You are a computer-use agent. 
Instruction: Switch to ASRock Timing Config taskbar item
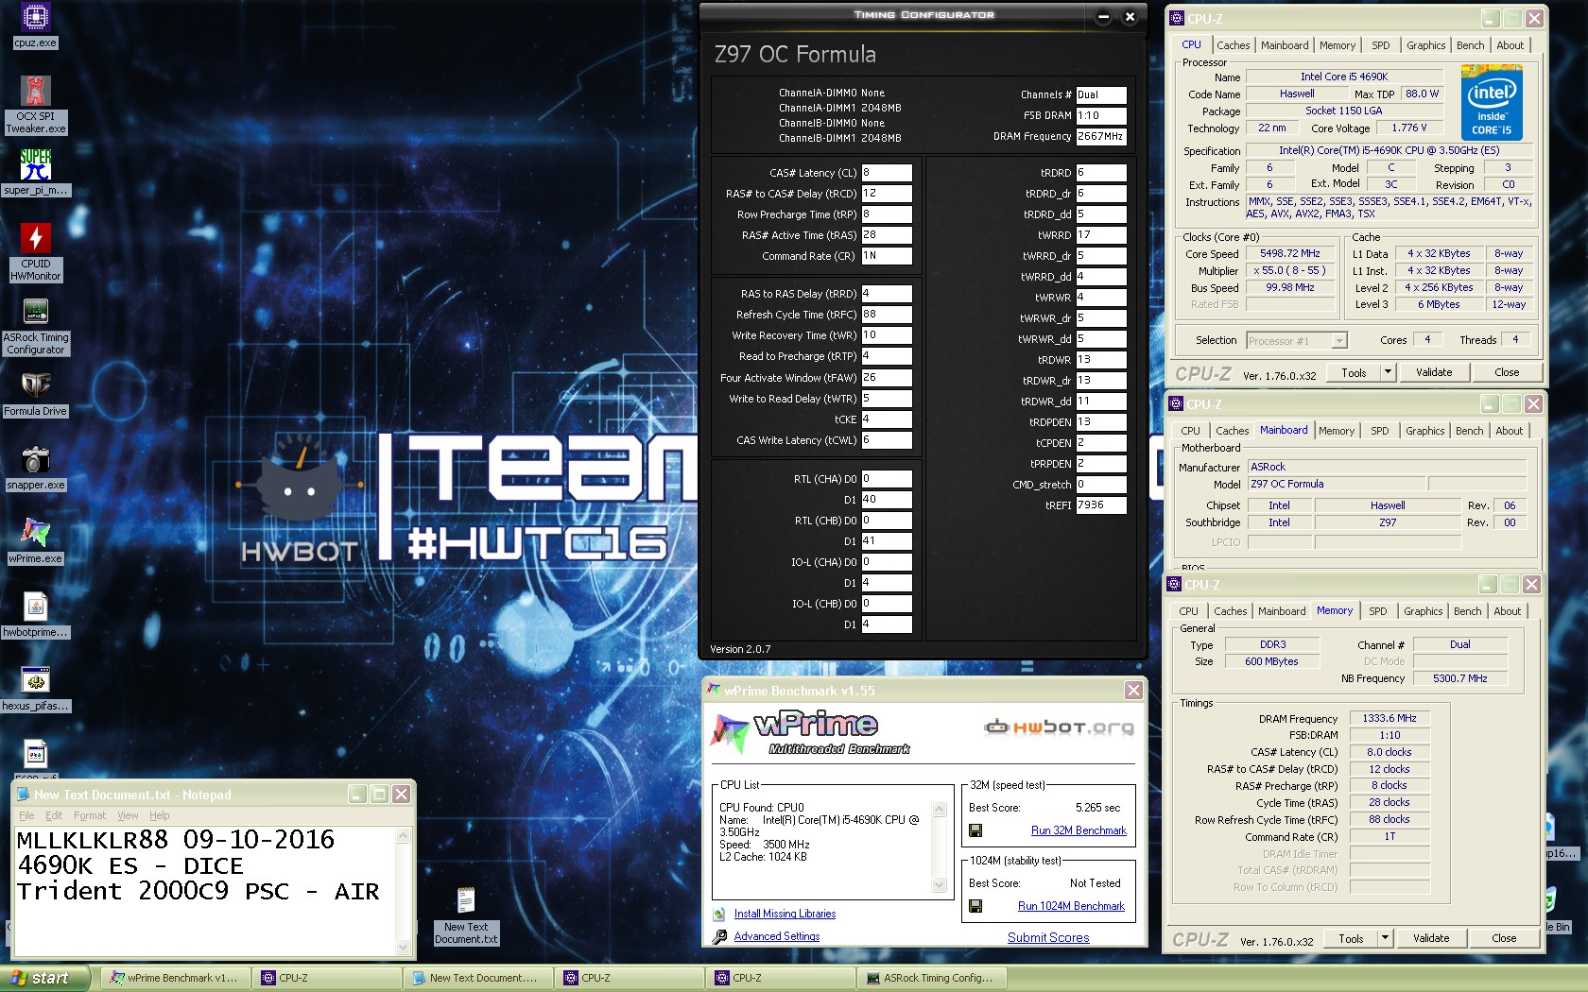click(931, 978)
